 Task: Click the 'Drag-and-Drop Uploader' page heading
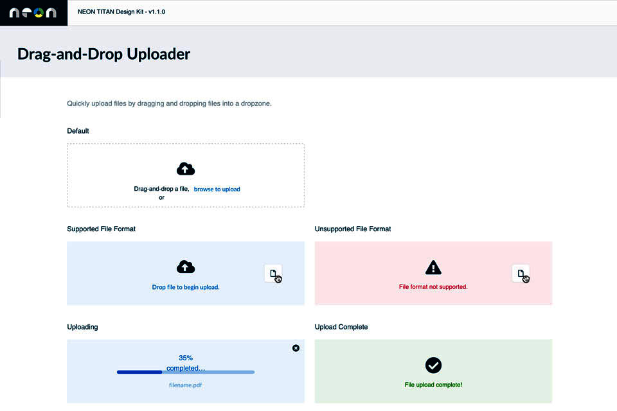coord(103,54)
